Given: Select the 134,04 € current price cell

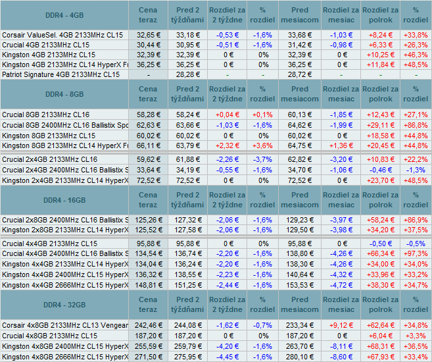Looking at the screenshot, I should point(148,264).
